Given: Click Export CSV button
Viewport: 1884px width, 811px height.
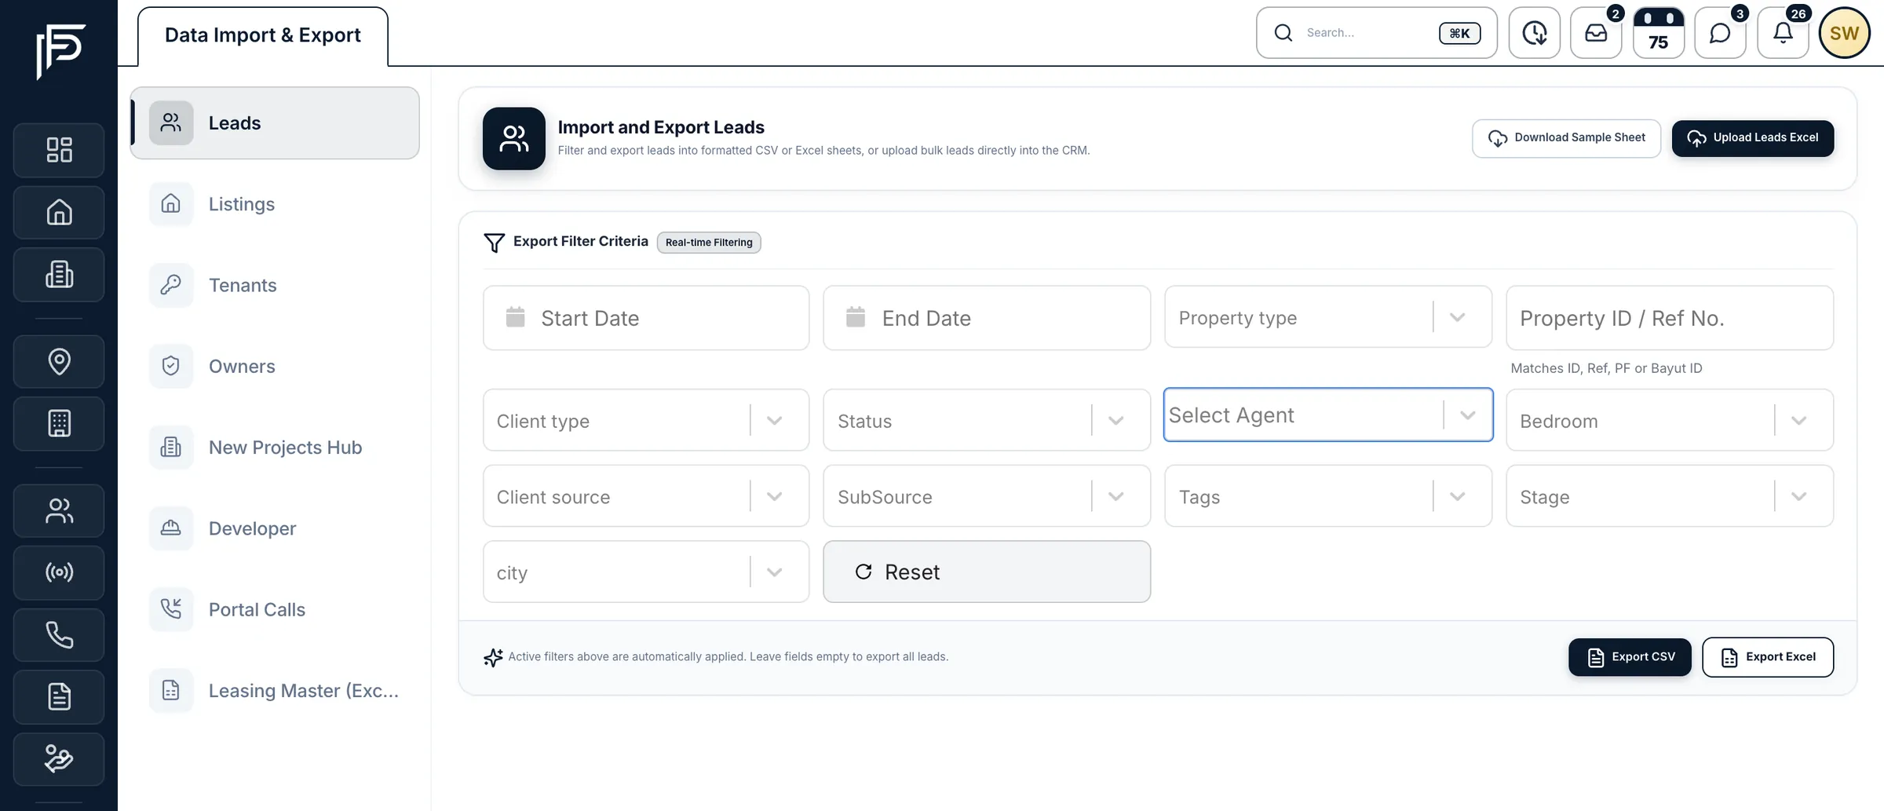Looking at the screenshot, I should [x=1630, y=657].
